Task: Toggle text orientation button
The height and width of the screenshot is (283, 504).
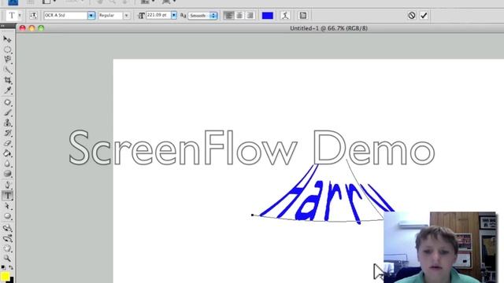Action: pyautogui.click(x=33, y=16)
